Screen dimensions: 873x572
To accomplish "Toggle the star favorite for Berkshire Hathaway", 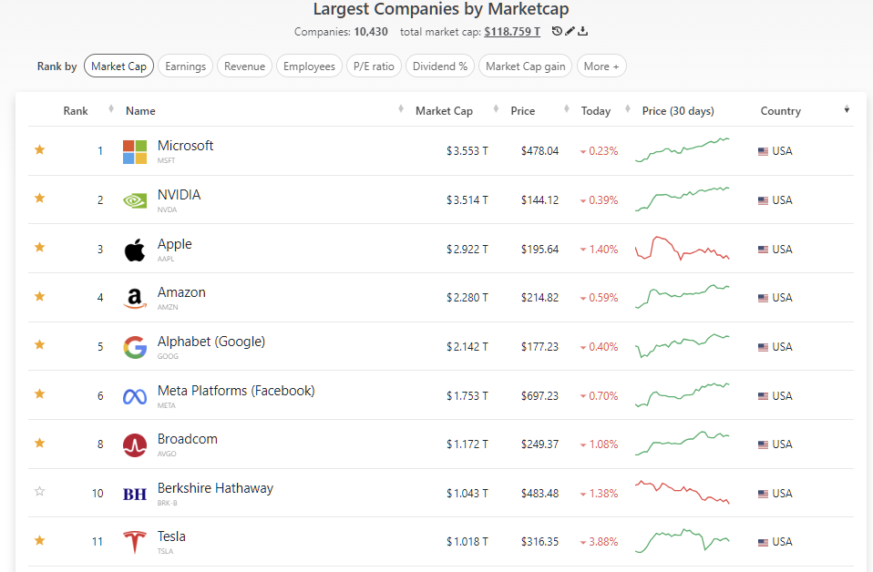I will click(39, 491).
